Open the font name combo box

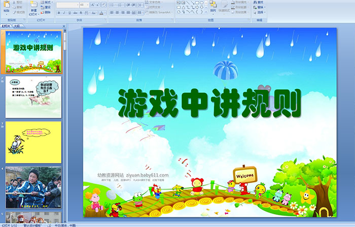pyautogui.click(x=67, y=5)
